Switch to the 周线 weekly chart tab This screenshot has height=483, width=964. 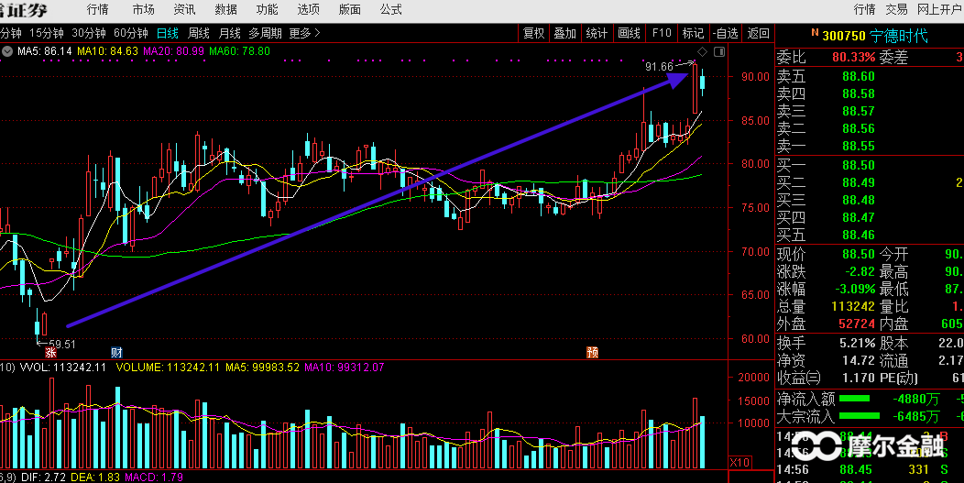tap(199, 33)
